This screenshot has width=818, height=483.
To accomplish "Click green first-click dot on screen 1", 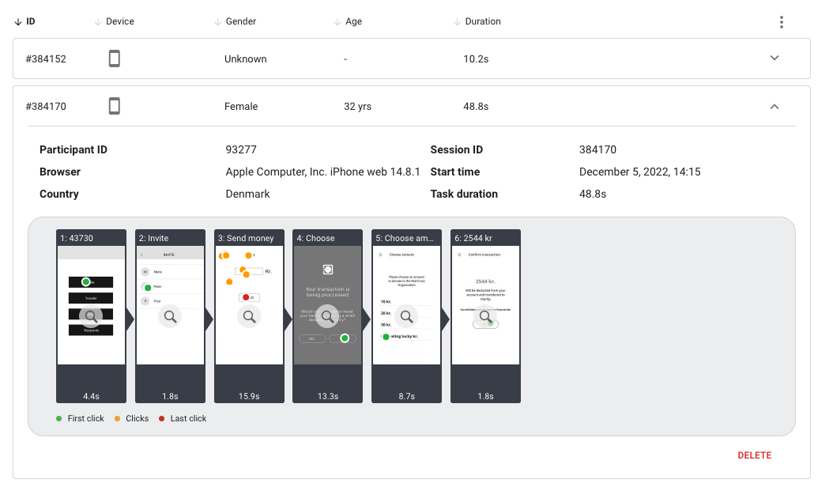I will 86,281.
